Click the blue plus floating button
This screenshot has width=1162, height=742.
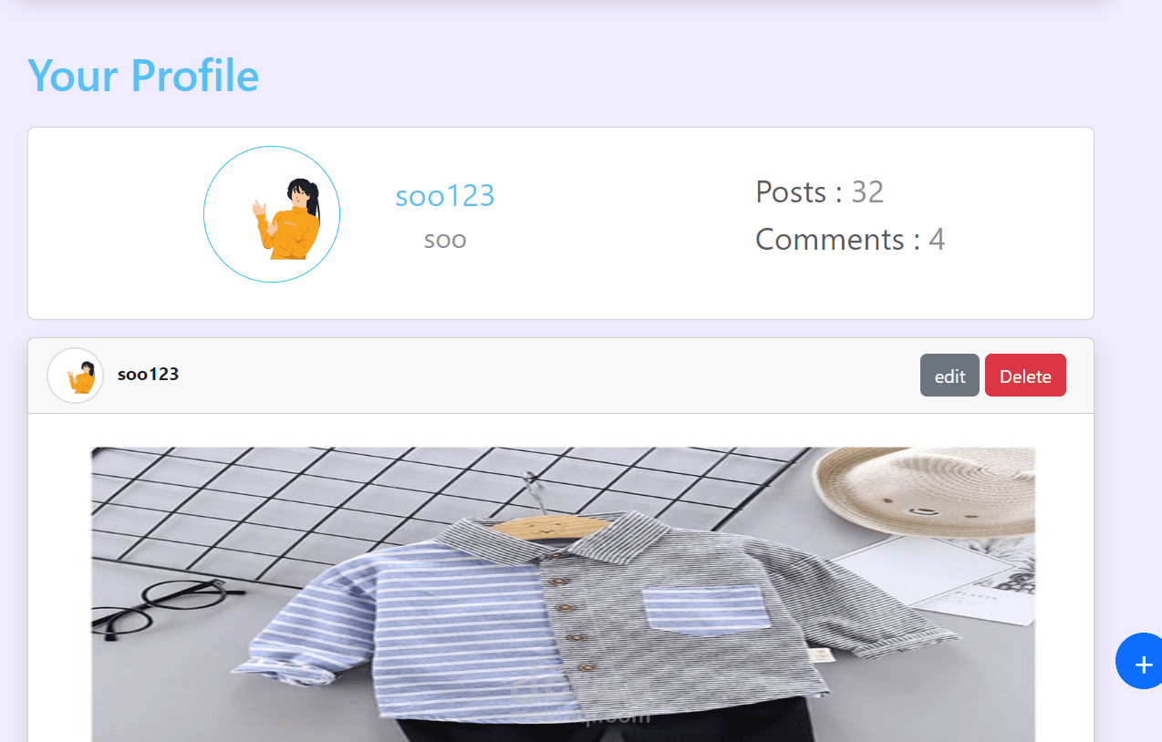(x=1139, y=661)
